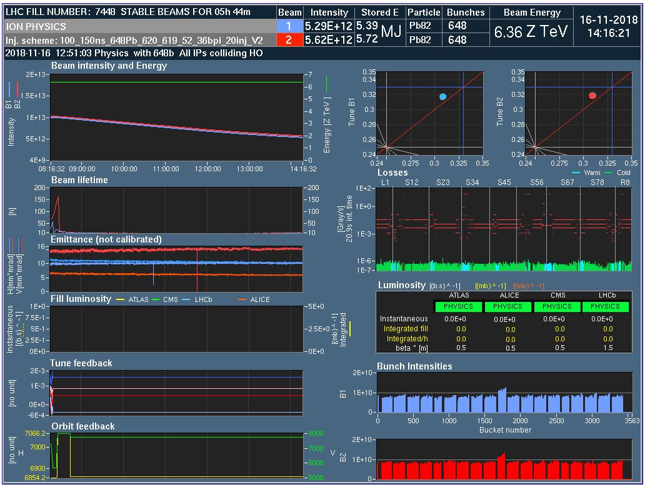Click the orange ALICE luminosity legend swatch
Screen dimensions: 645x487
tap(241, 299)
